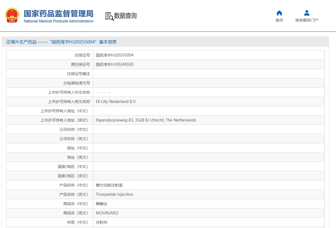The image size is (336, 228).
Task: Click the 注册证号备注 label
Action: click(x=79, y=74)
